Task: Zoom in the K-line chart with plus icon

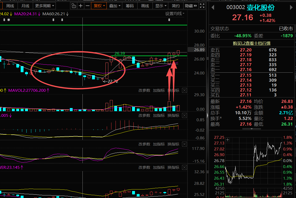Action: [x=81, y=6]
